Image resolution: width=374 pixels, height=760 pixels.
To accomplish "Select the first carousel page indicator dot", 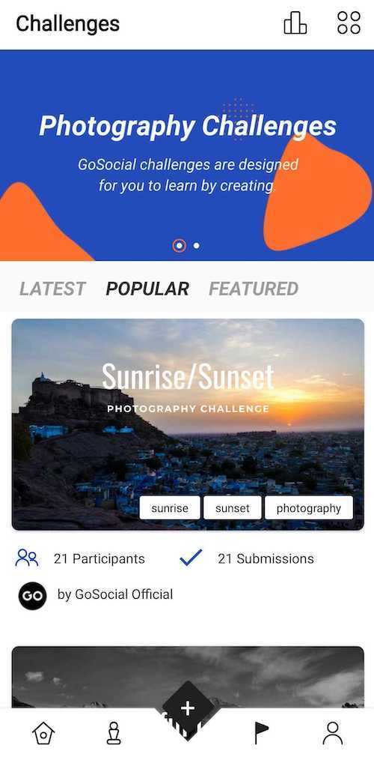I will (x=179, y=246).
